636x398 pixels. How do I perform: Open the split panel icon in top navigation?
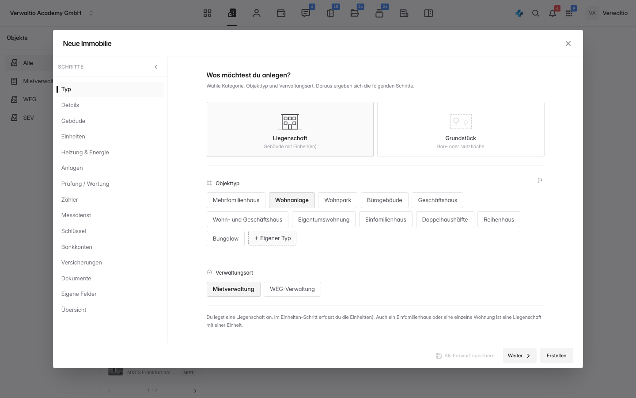428,13
